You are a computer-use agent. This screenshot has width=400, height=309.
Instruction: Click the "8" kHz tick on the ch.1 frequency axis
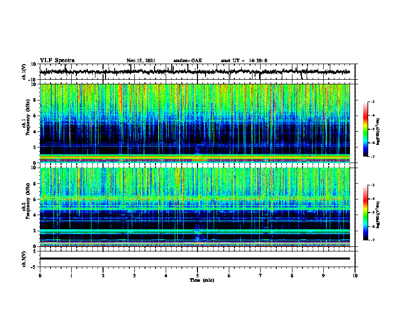click(35, 100)
